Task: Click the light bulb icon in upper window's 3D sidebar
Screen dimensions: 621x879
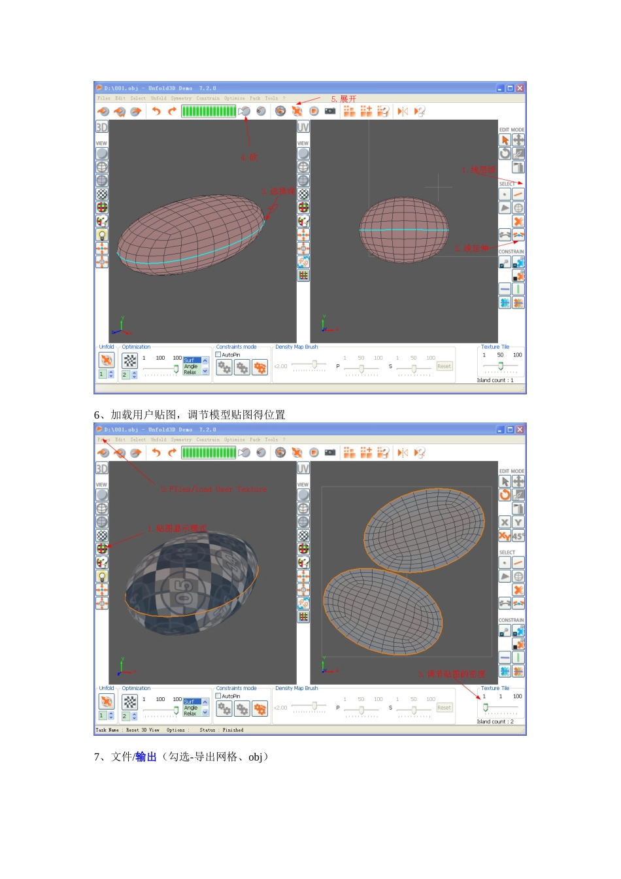Action: [102, 235]
